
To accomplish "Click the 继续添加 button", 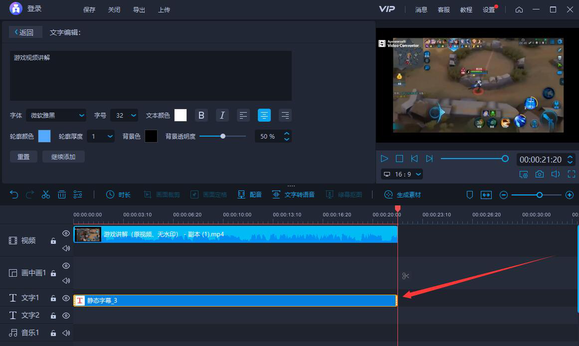I will click(63, 157).
